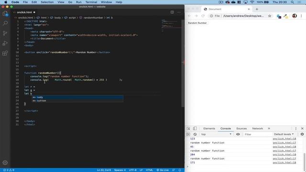The width and height of the screenshot is (306, 172).
Task: Start Go Live server
Action: coord(163,170)
